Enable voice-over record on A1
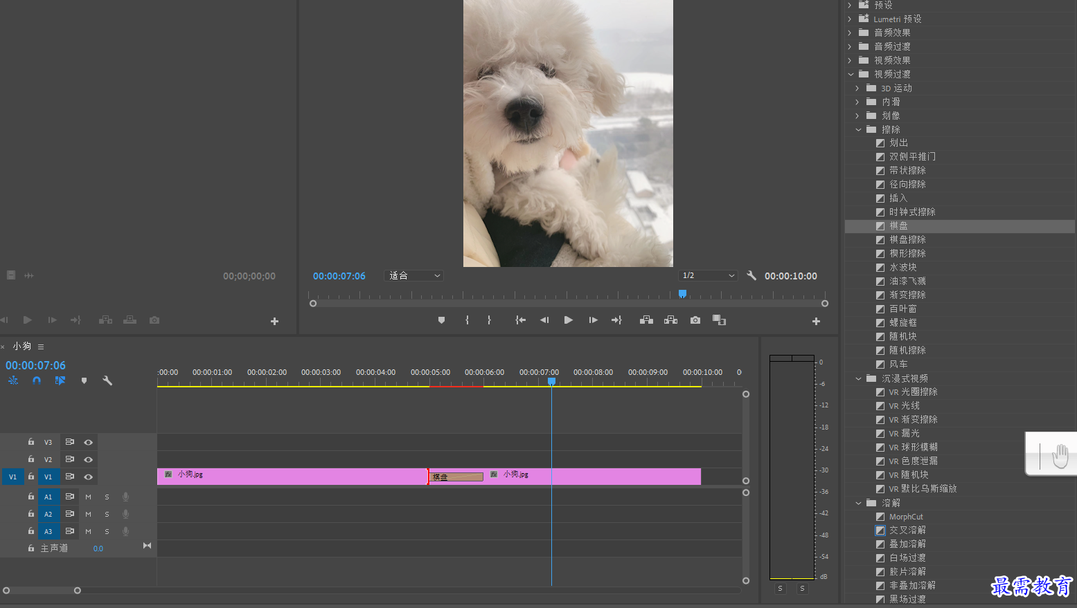The width and height of the screenshot is (1077, 608). 125,497
